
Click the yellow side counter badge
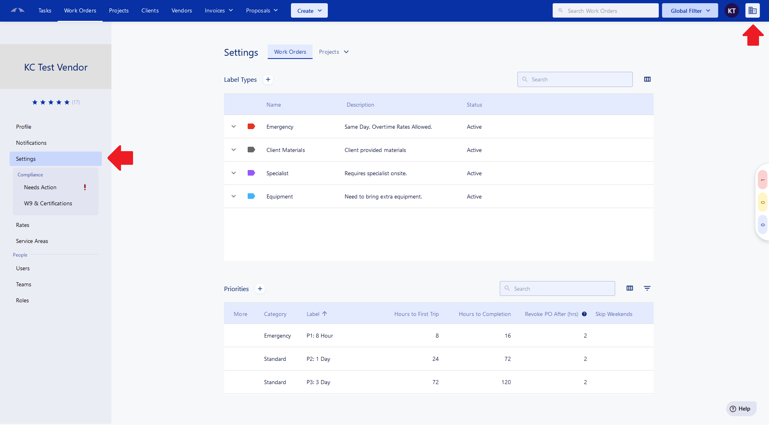tap(763, 202)
